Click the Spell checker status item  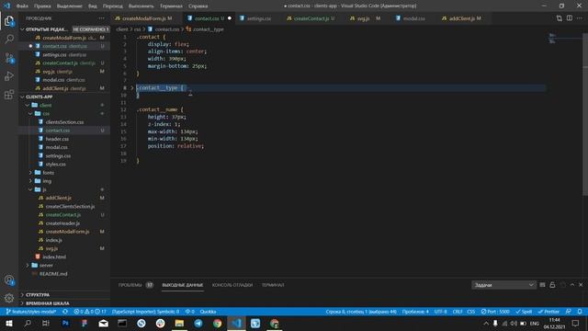pos(524,312)
